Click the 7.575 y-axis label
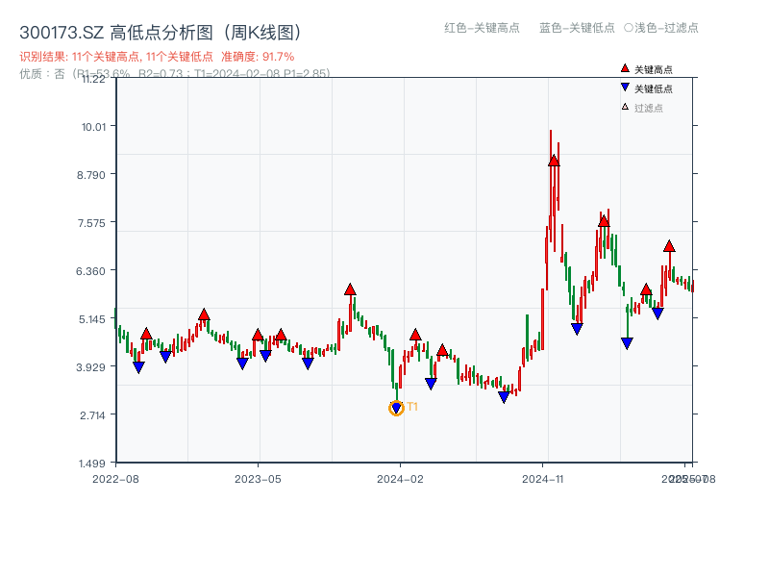 click(x=91, y=223)
